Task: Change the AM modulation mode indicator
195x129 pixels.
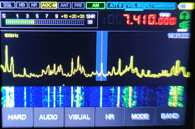Action: [96, 6]
